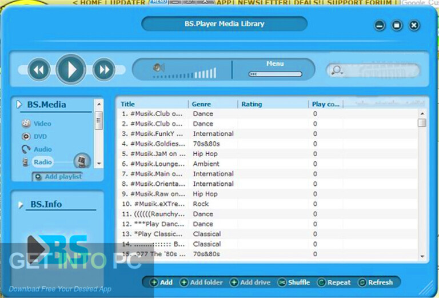The width and height of the screenshot is (439, 298).
Task: Select Audio in the BS.Media list
Action: 42,149
